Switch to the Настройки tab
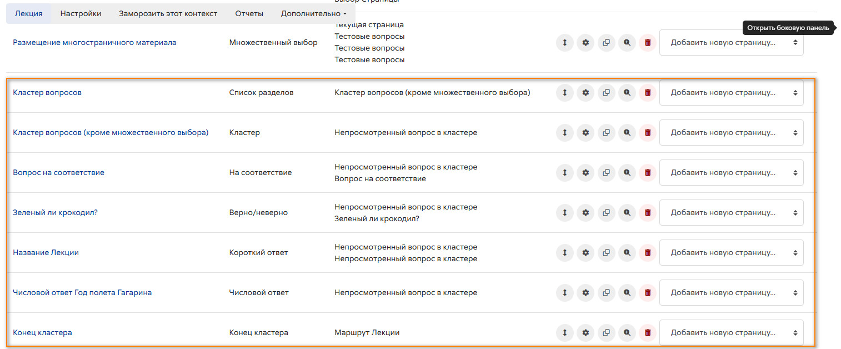This screenshot has height=349, width=841. pos(81,13)
